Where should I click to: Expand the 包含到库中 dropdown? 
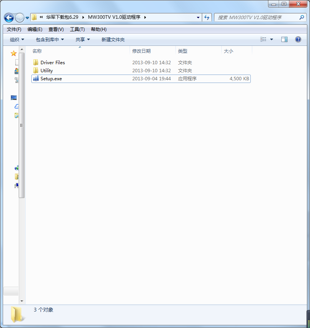(50, 40)
